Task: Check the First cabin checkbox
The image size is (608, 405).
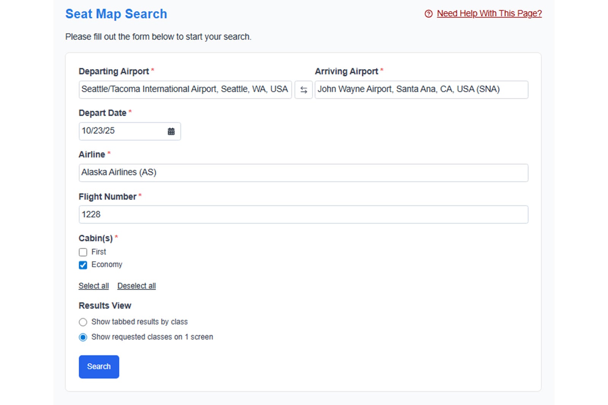Action: [x=83, y=252]
